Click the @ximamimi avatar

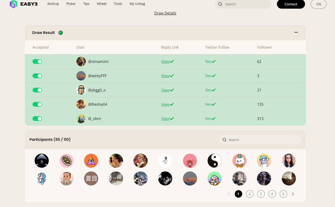pyautogui.click(x=81, y=62)
